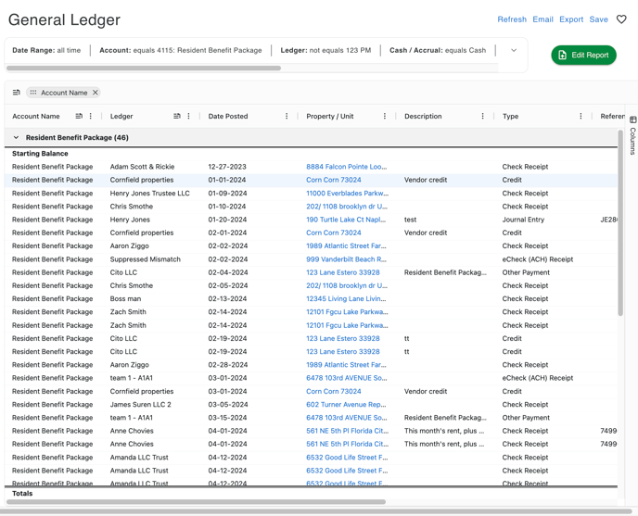Open the Type column menu
Image resolution: width=638 pixels, height=516 pixels.
[x=581, y=117]
